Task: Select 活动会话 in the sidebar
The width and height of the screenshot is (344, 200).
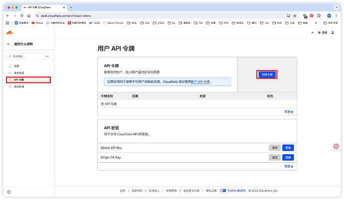Action: 19,87
